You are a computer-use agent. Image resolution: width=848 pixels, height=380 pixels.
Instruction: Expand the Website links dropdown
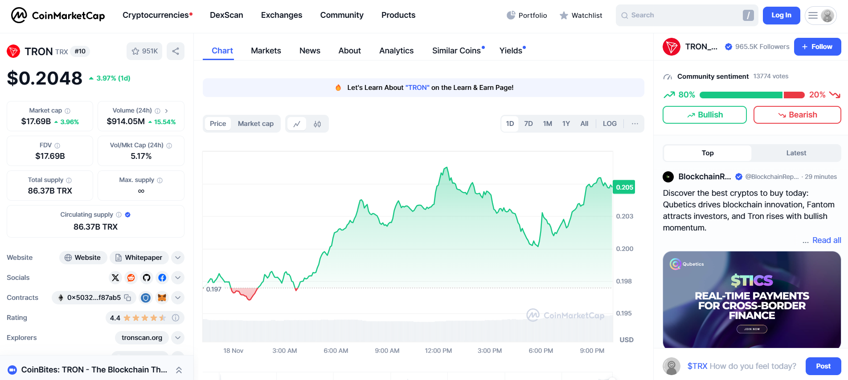coord(178,258)
